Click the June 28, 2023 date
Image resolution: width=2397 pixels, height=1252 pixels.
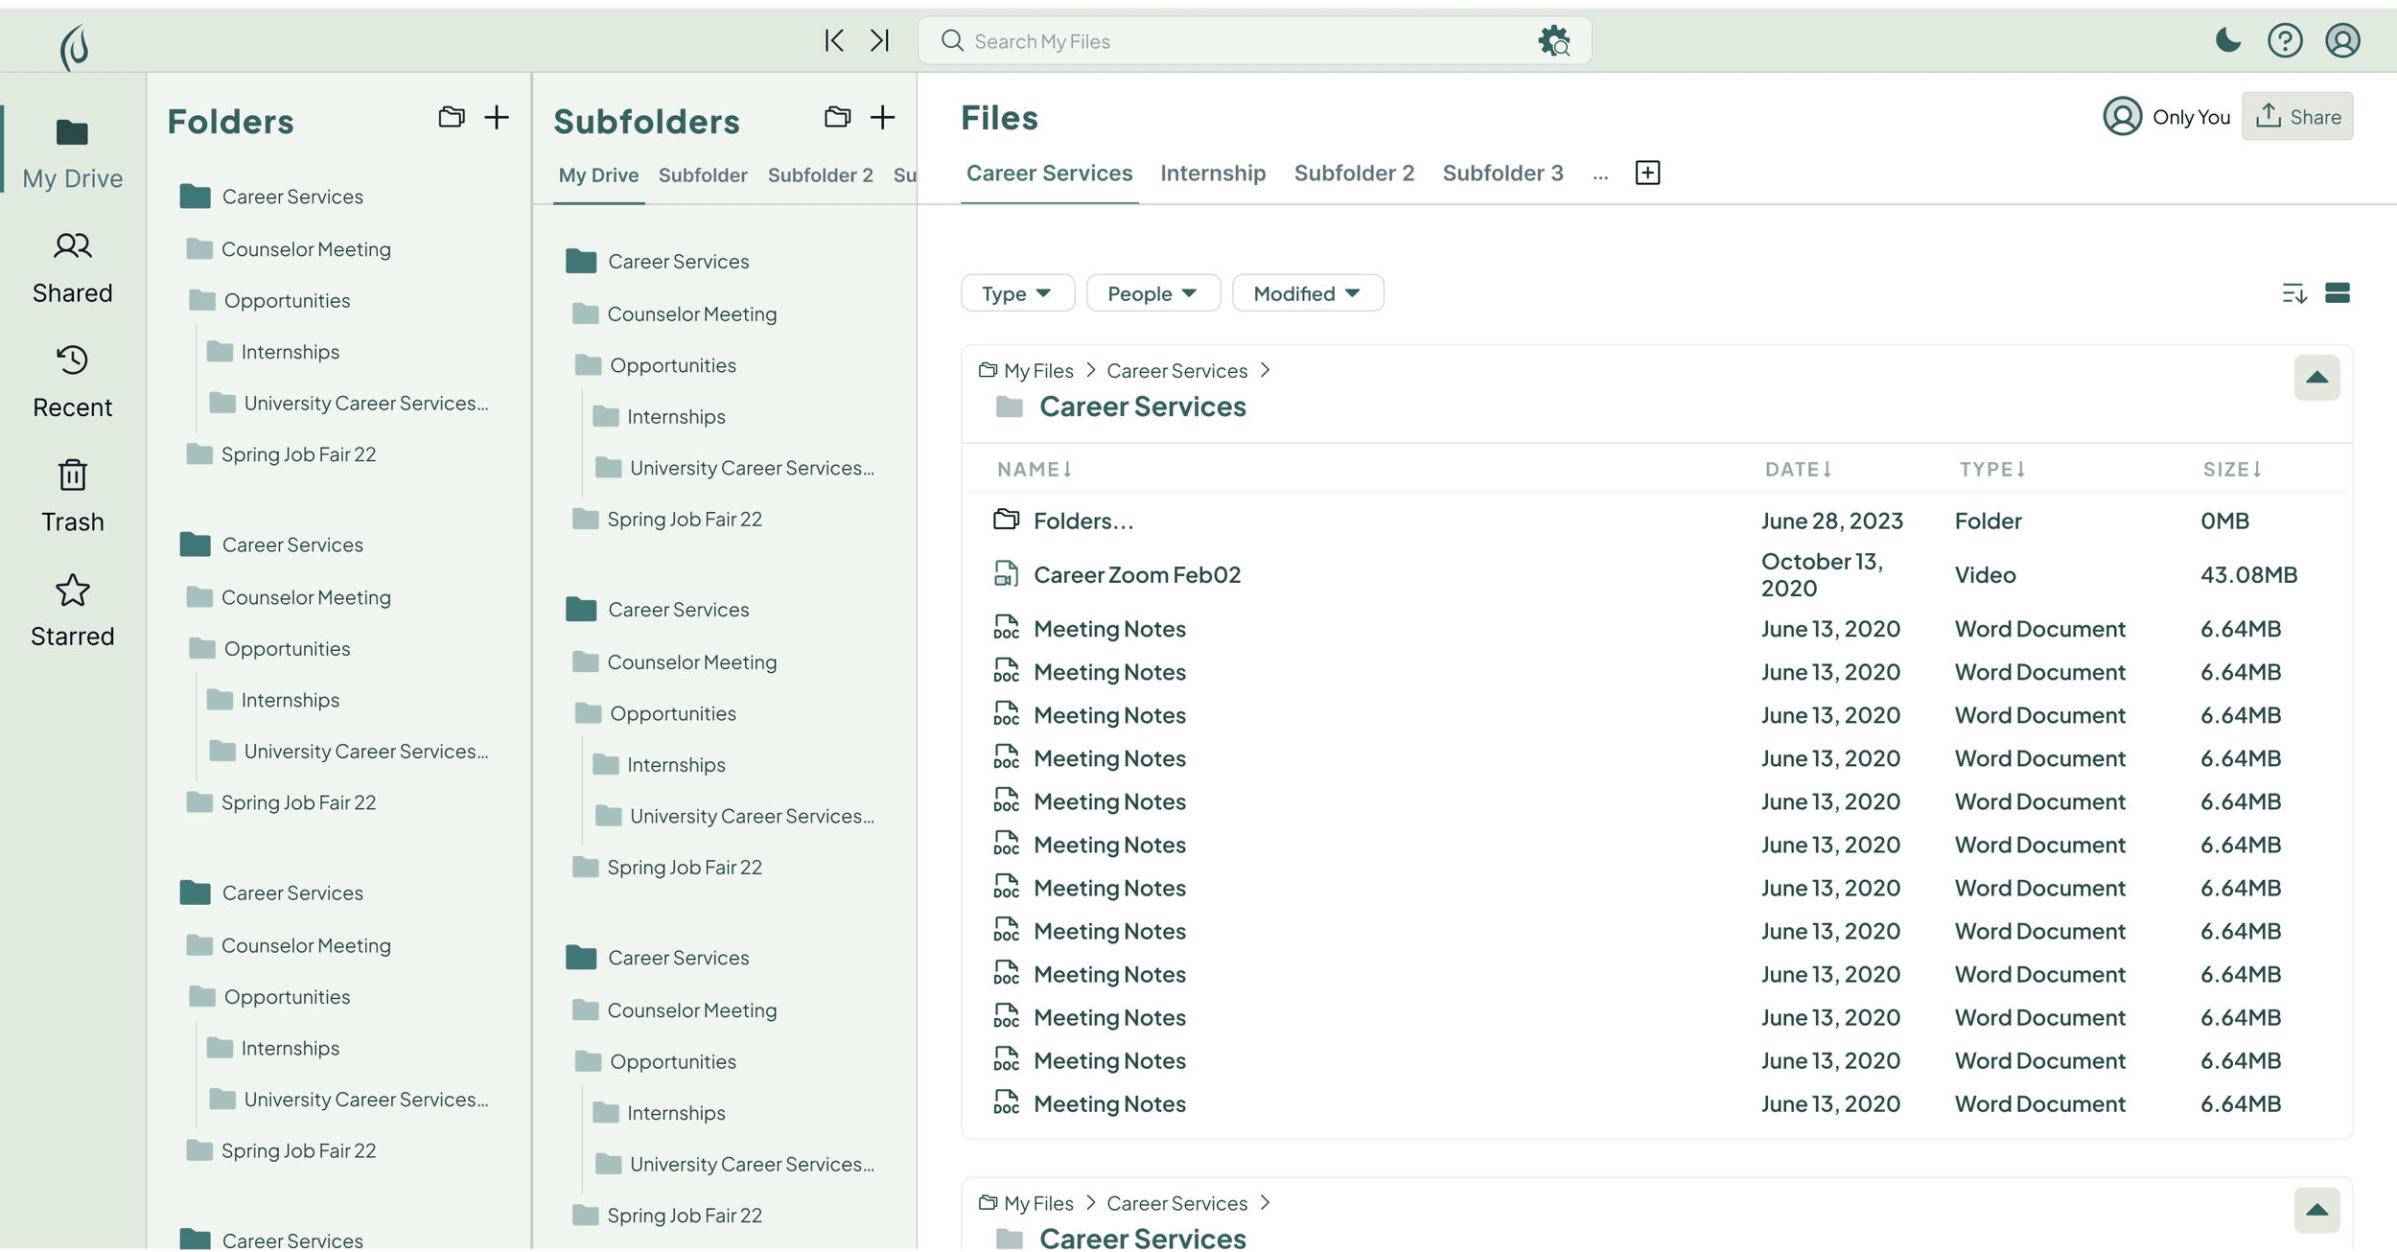tap(1832, 521)
